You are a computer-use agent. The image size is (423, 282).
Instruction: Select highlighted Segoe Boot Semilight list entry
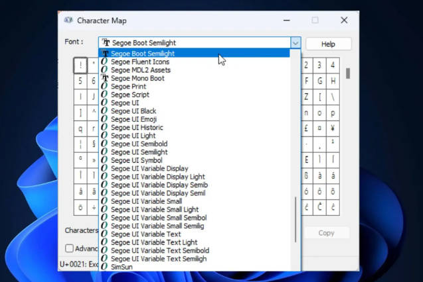195,54
